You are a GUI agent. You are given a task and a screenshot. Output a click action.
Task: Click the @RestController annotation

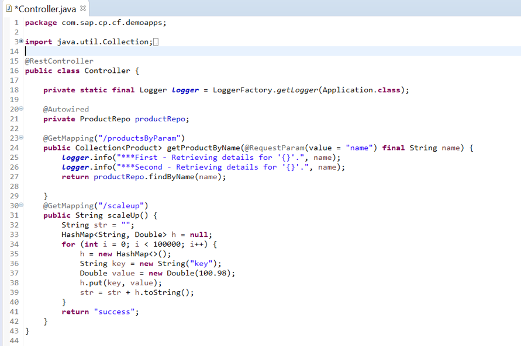click(x=59, y=61)
